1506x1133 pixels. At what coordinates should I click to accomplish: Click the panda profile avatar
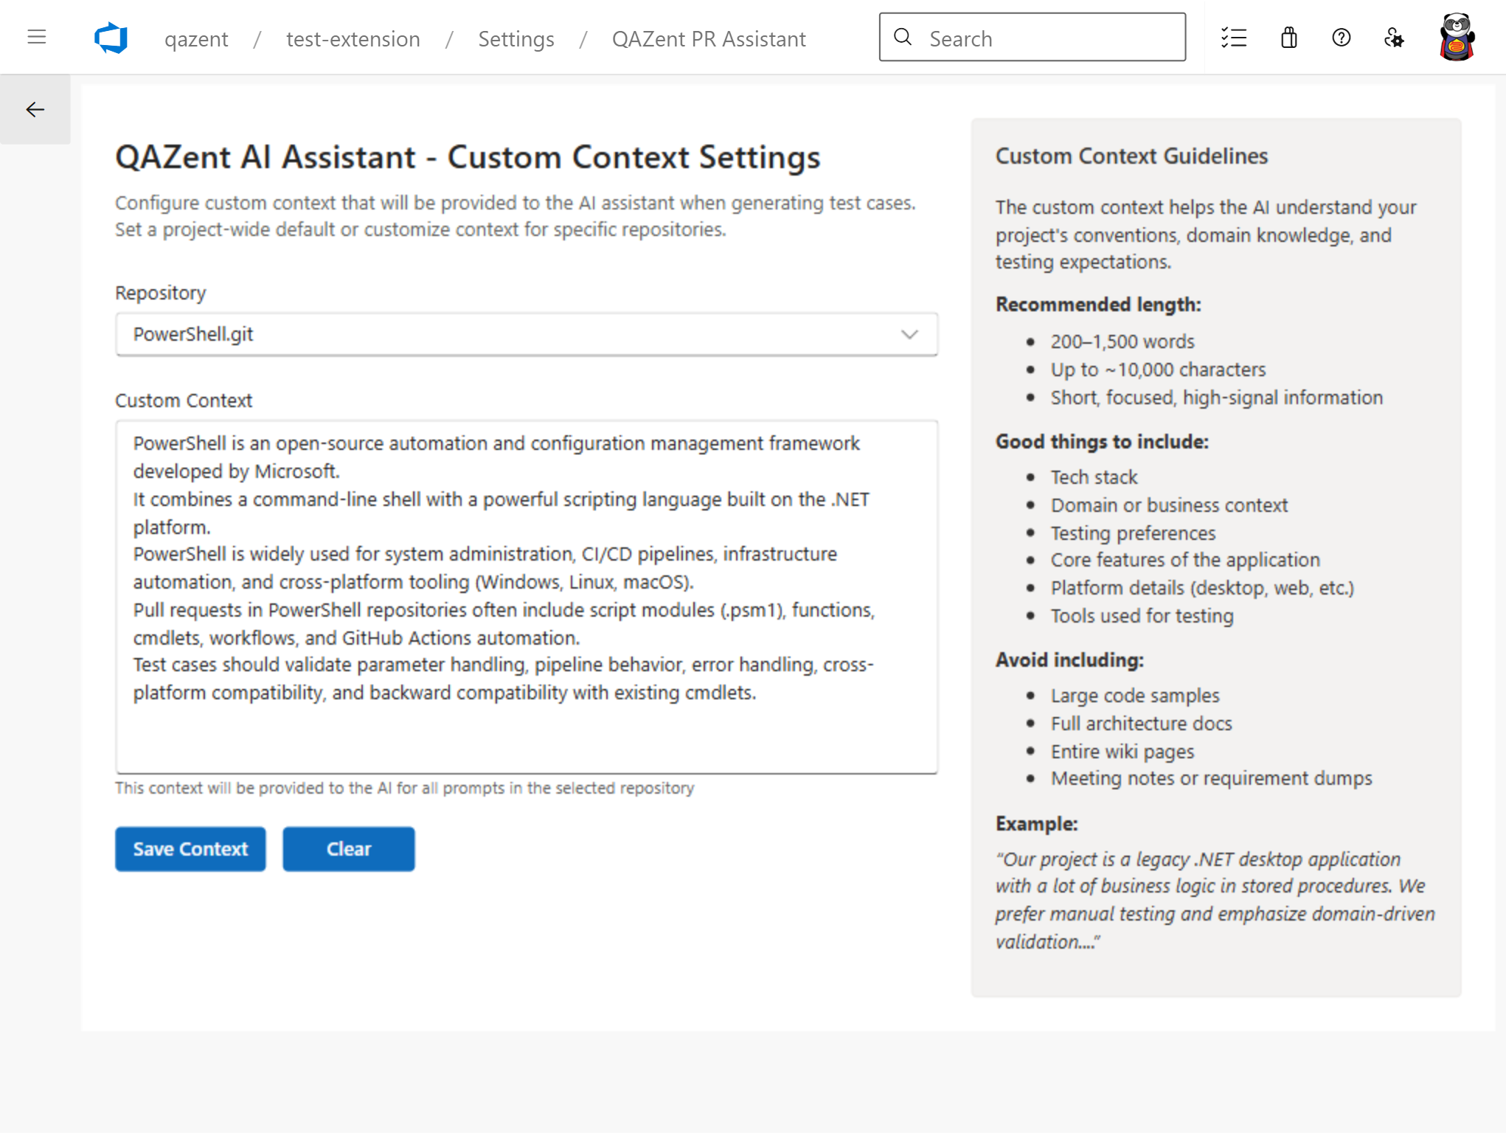(x=1456, y=35)
